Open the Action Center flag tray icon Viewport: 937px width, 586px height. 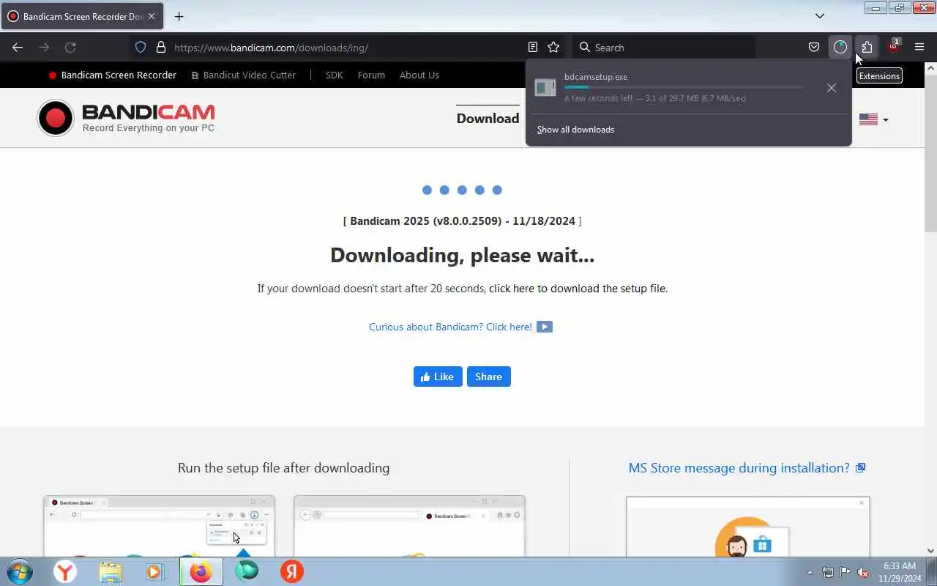(845, 572)
